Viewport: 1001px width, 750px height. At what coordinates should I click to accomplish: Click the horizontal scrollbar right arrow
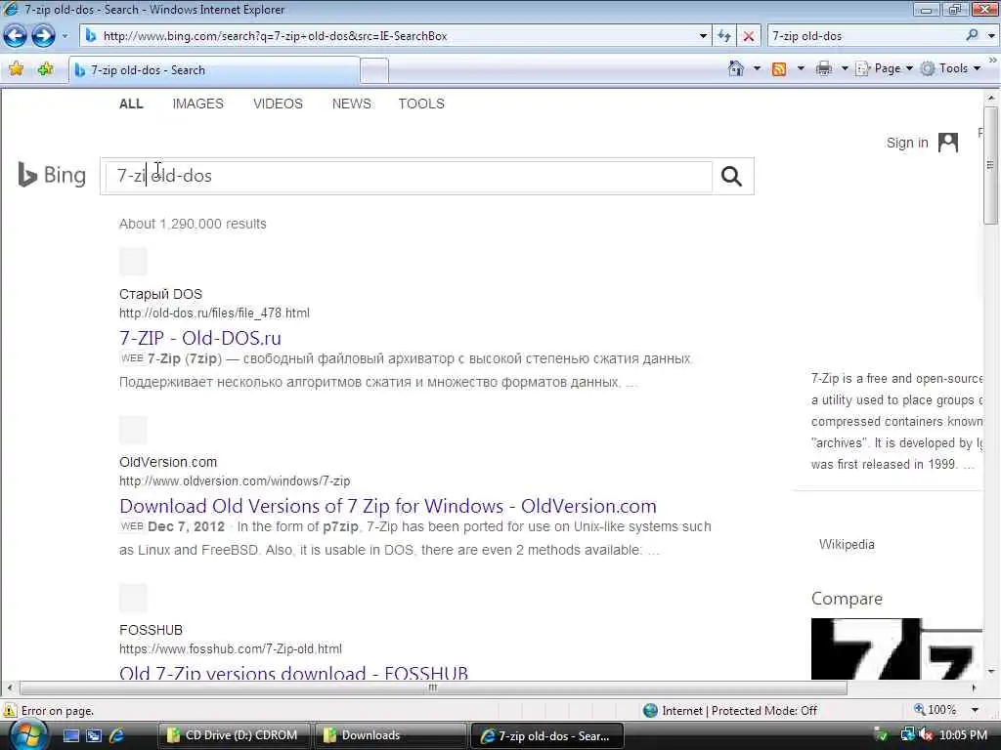[975, 687]
